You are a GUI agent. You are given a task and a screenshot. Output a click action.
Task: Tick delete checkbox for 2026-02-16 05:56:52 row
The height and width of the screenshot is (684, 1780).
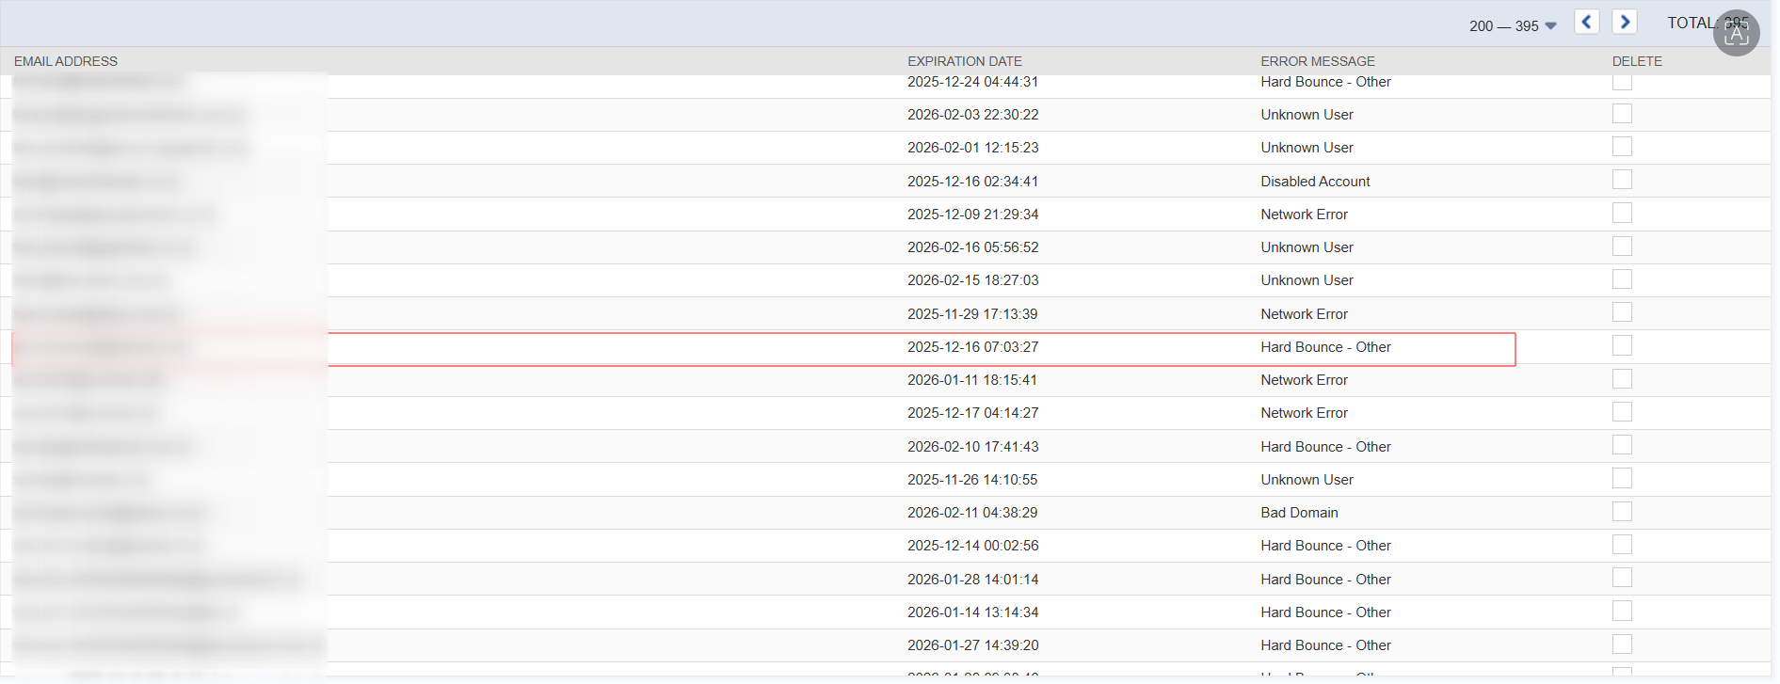point(1621,247)
